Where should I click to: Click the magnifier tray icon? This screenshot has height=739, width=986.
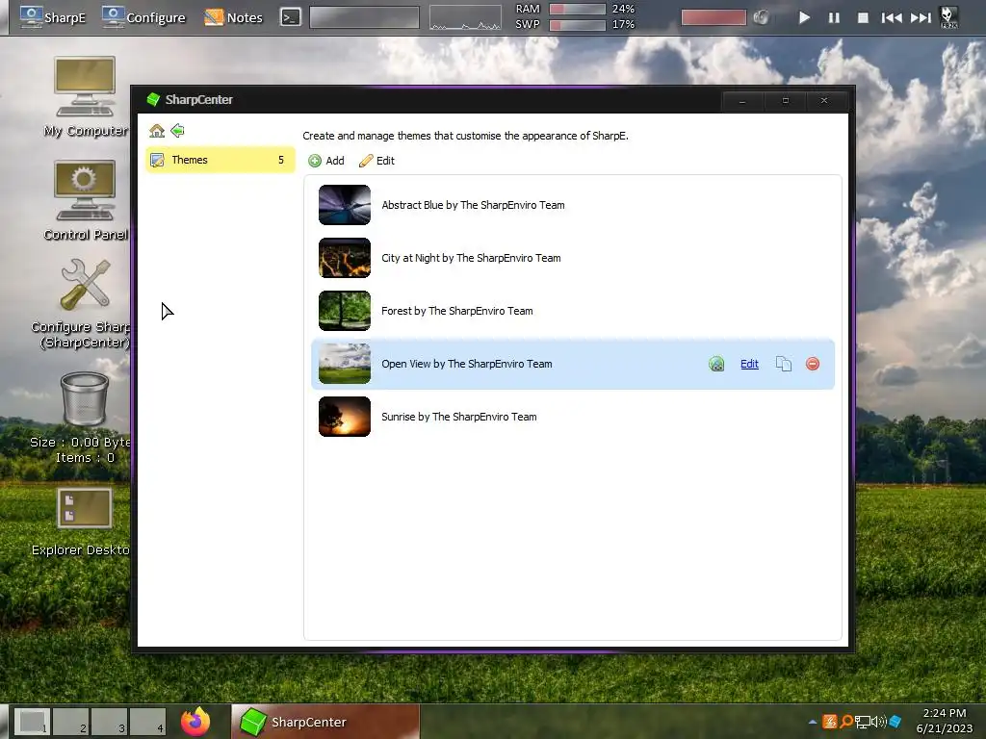[846, 722]
